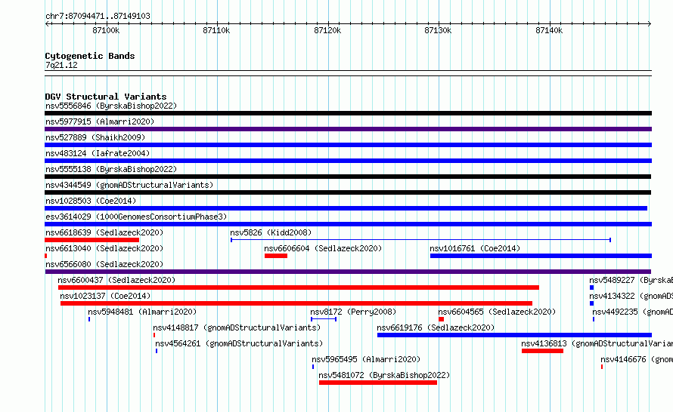Select nsv6619176 (Sedlazeck2020) label

(436, 327)
